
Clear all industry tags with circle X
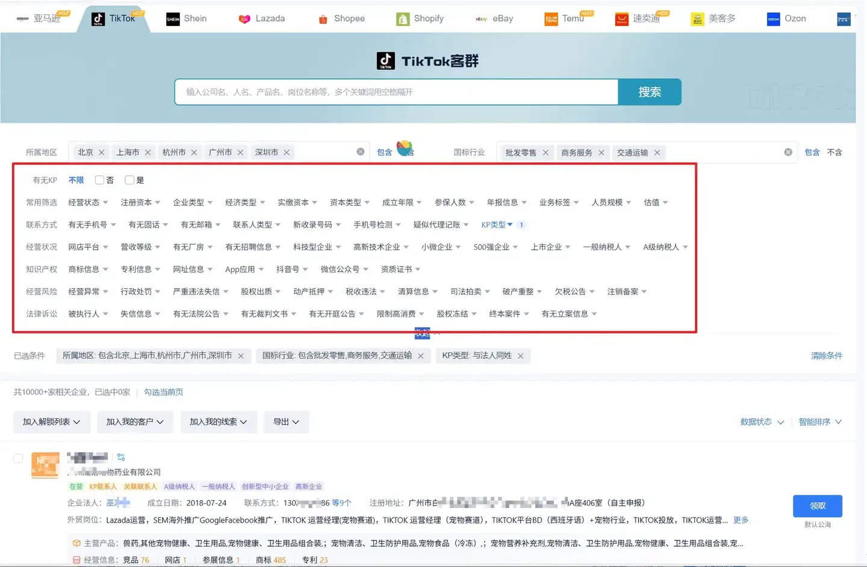(x=788, y=152)
